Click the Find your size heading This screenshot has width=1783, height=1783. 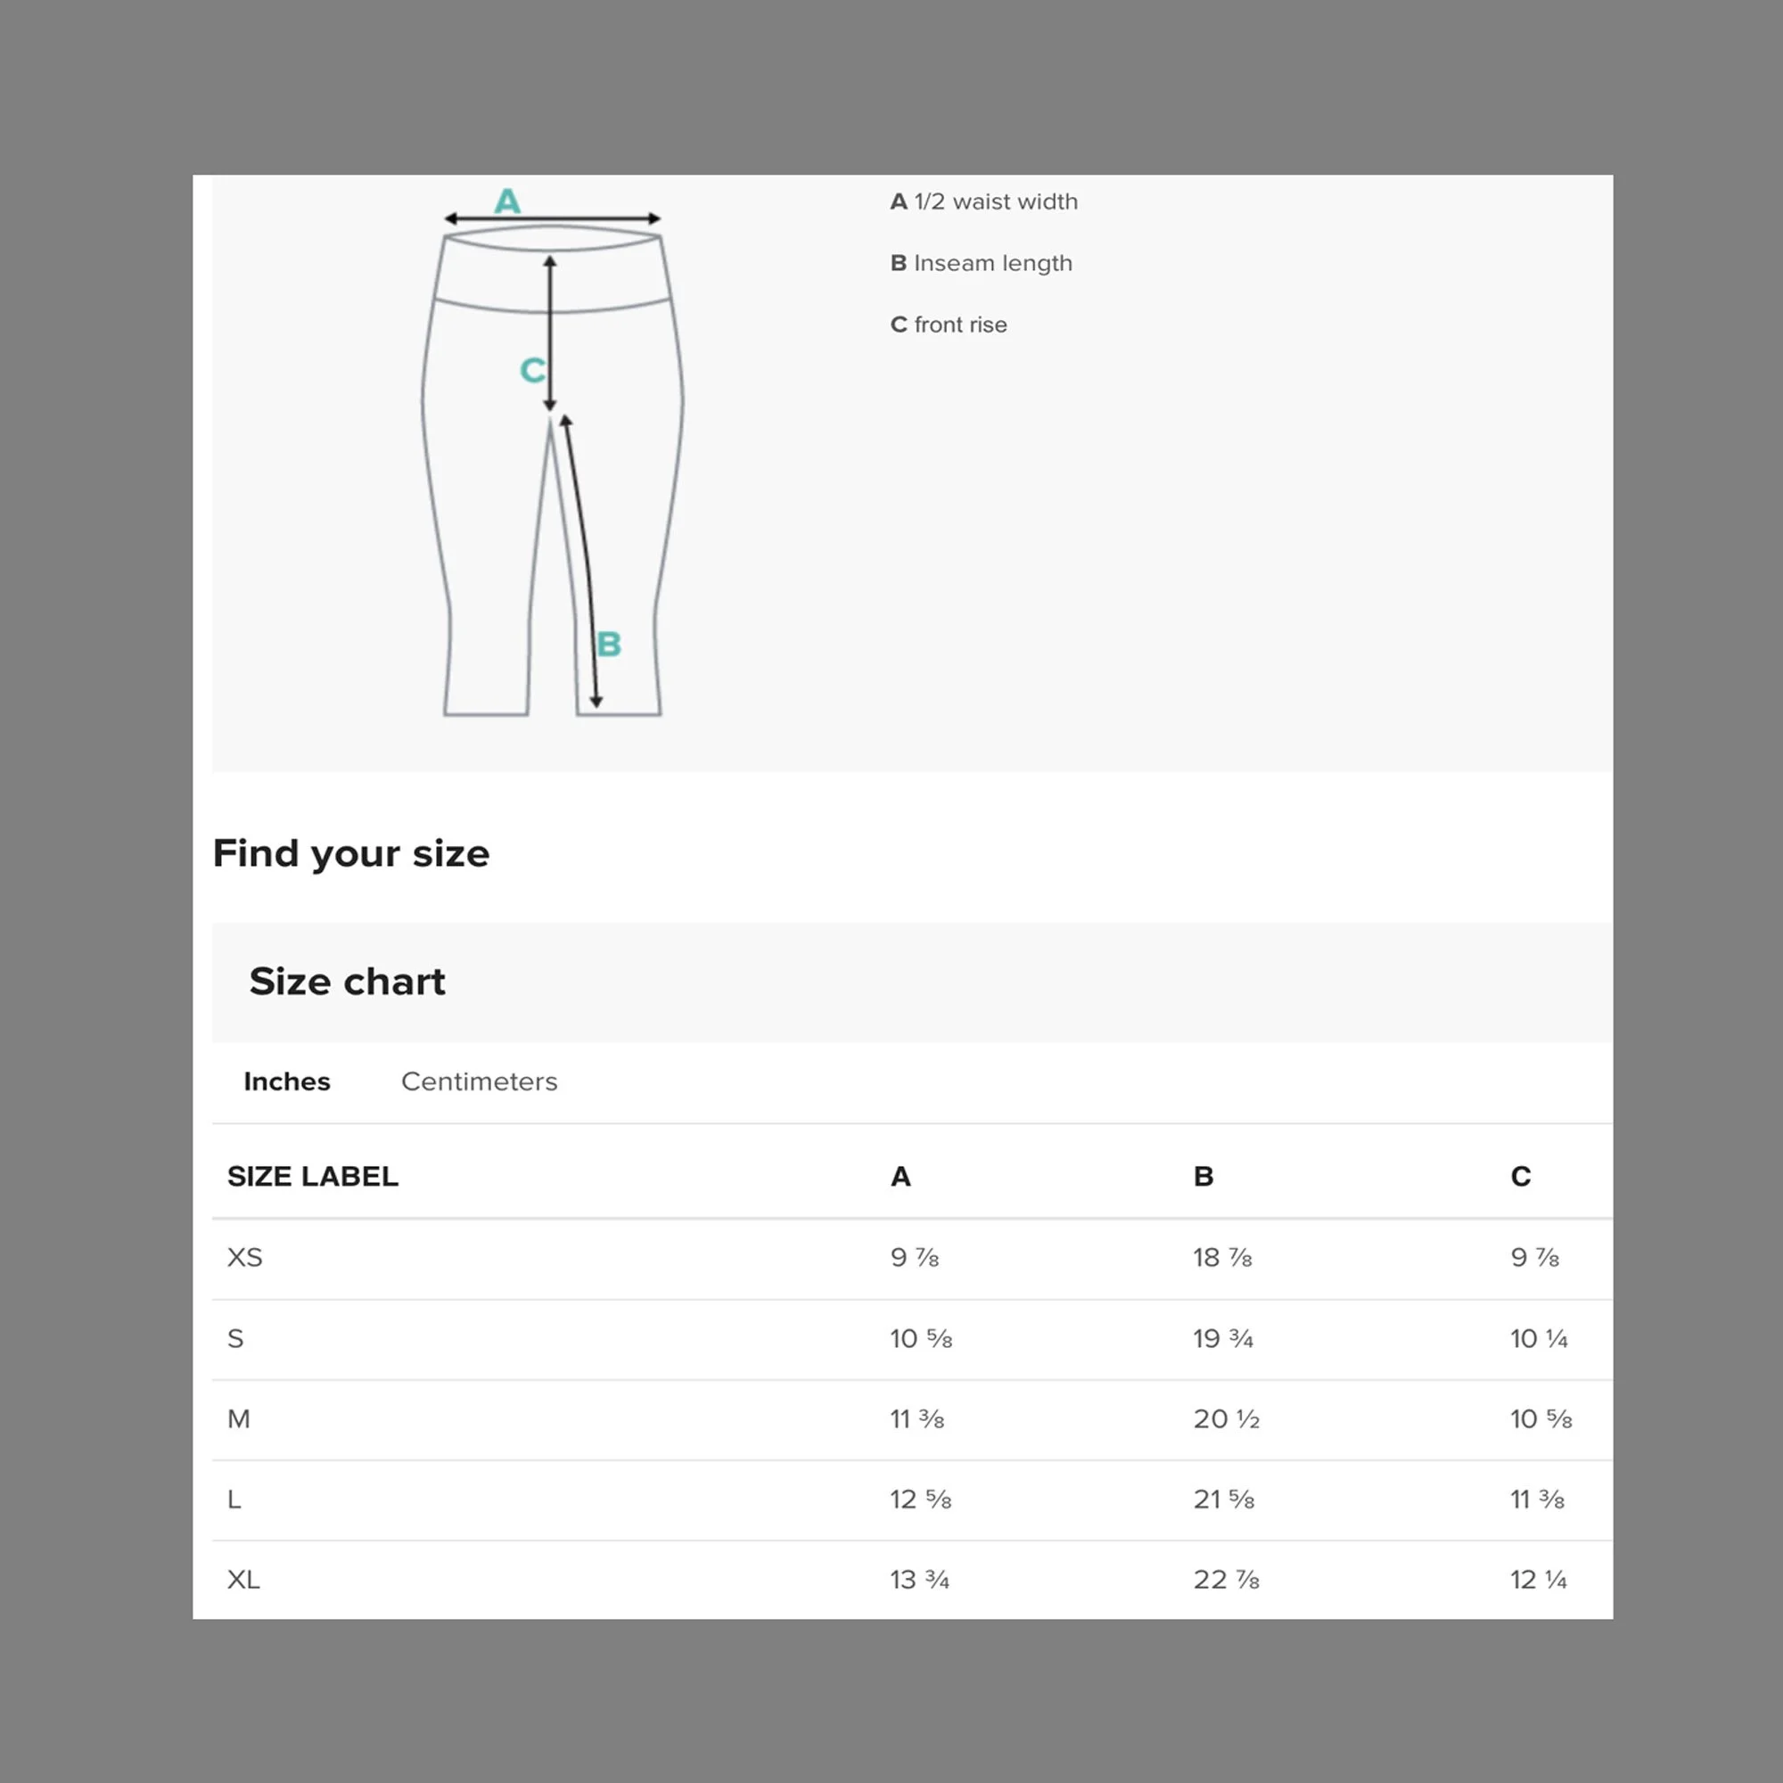point(350,854)
